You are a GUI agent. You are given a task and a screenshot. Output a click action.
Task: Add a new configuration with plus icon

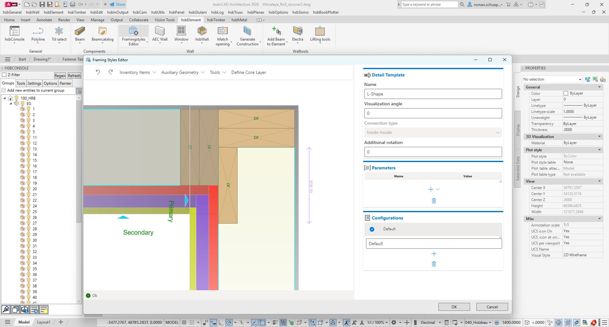click(434, 254)
